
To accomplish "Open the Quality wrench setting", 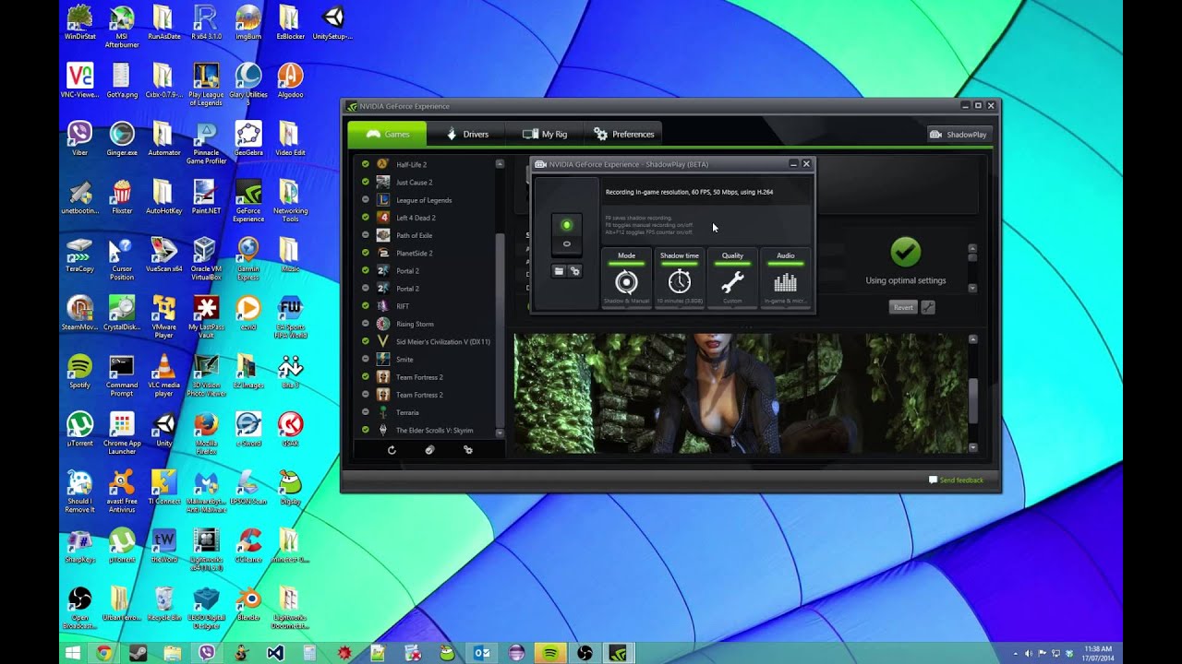I will [732, 278].
